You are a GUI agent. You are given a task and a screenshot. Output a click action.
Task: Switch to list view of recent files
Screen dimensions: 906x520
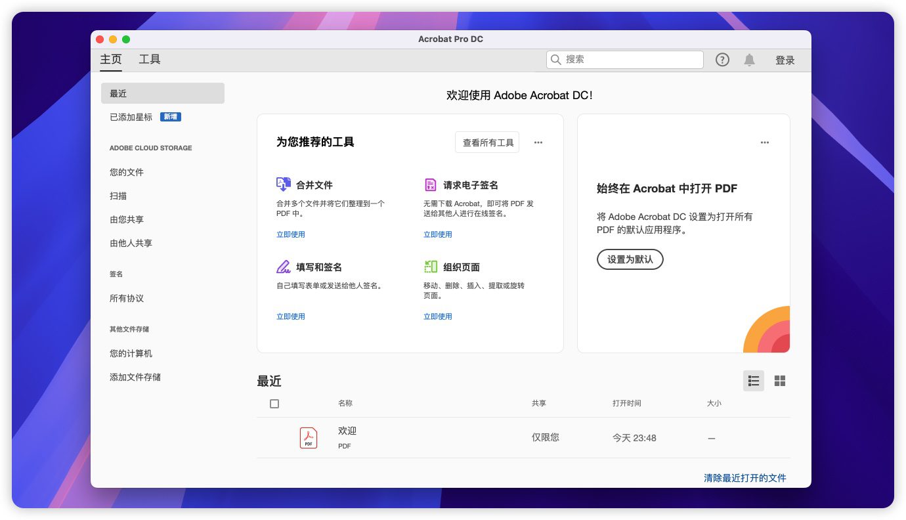click(754, 381)
